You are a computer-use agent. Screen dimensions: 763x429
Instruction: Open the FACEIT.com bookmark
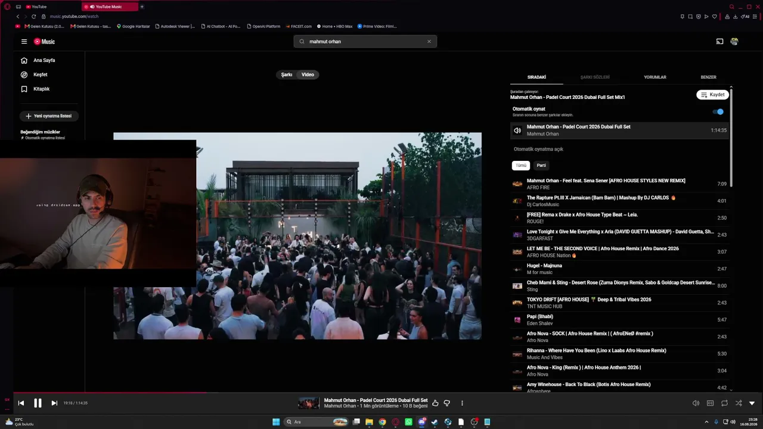coord(299,26)
